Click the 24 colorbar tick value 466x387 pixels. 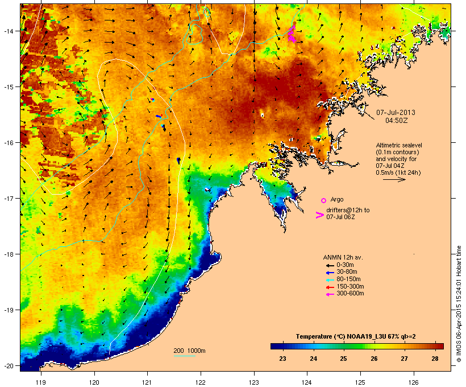pos(313,359)
